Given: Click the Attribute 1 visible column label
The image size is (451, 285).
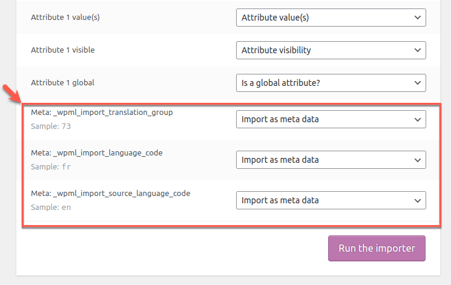Looking at the screenshot, I should coord(63,50).
